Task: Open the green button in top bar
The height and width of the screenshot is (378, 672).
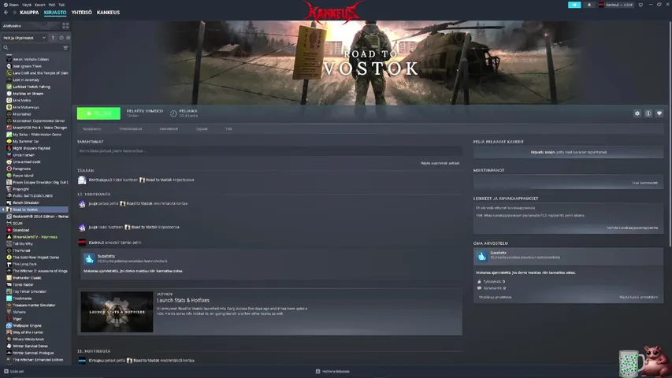Action: [x=574, y=5]
